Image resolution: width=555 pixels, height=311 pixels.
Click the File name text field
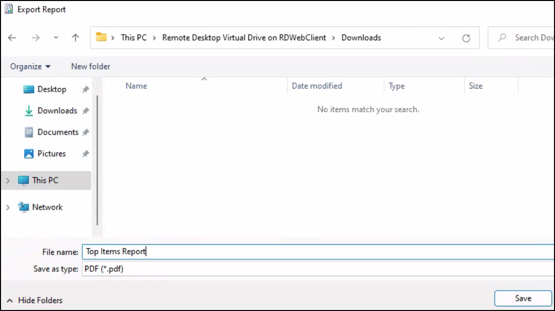318,252
